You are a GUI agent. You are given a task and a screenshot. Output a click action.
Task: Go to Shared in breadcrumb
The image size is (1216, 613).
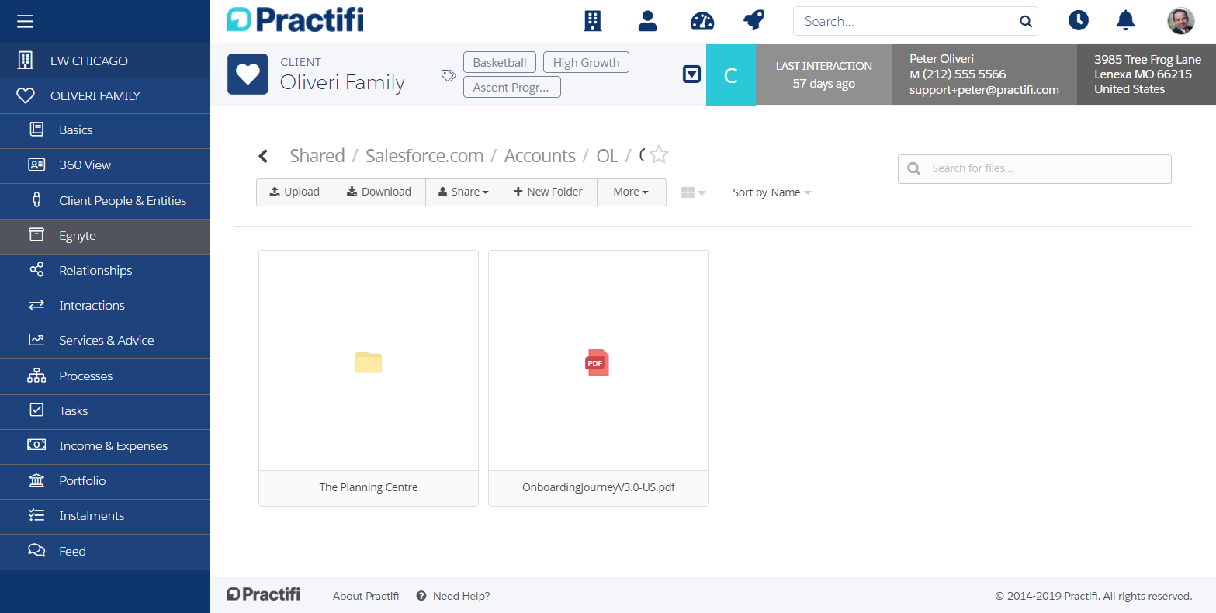[317, 156]
